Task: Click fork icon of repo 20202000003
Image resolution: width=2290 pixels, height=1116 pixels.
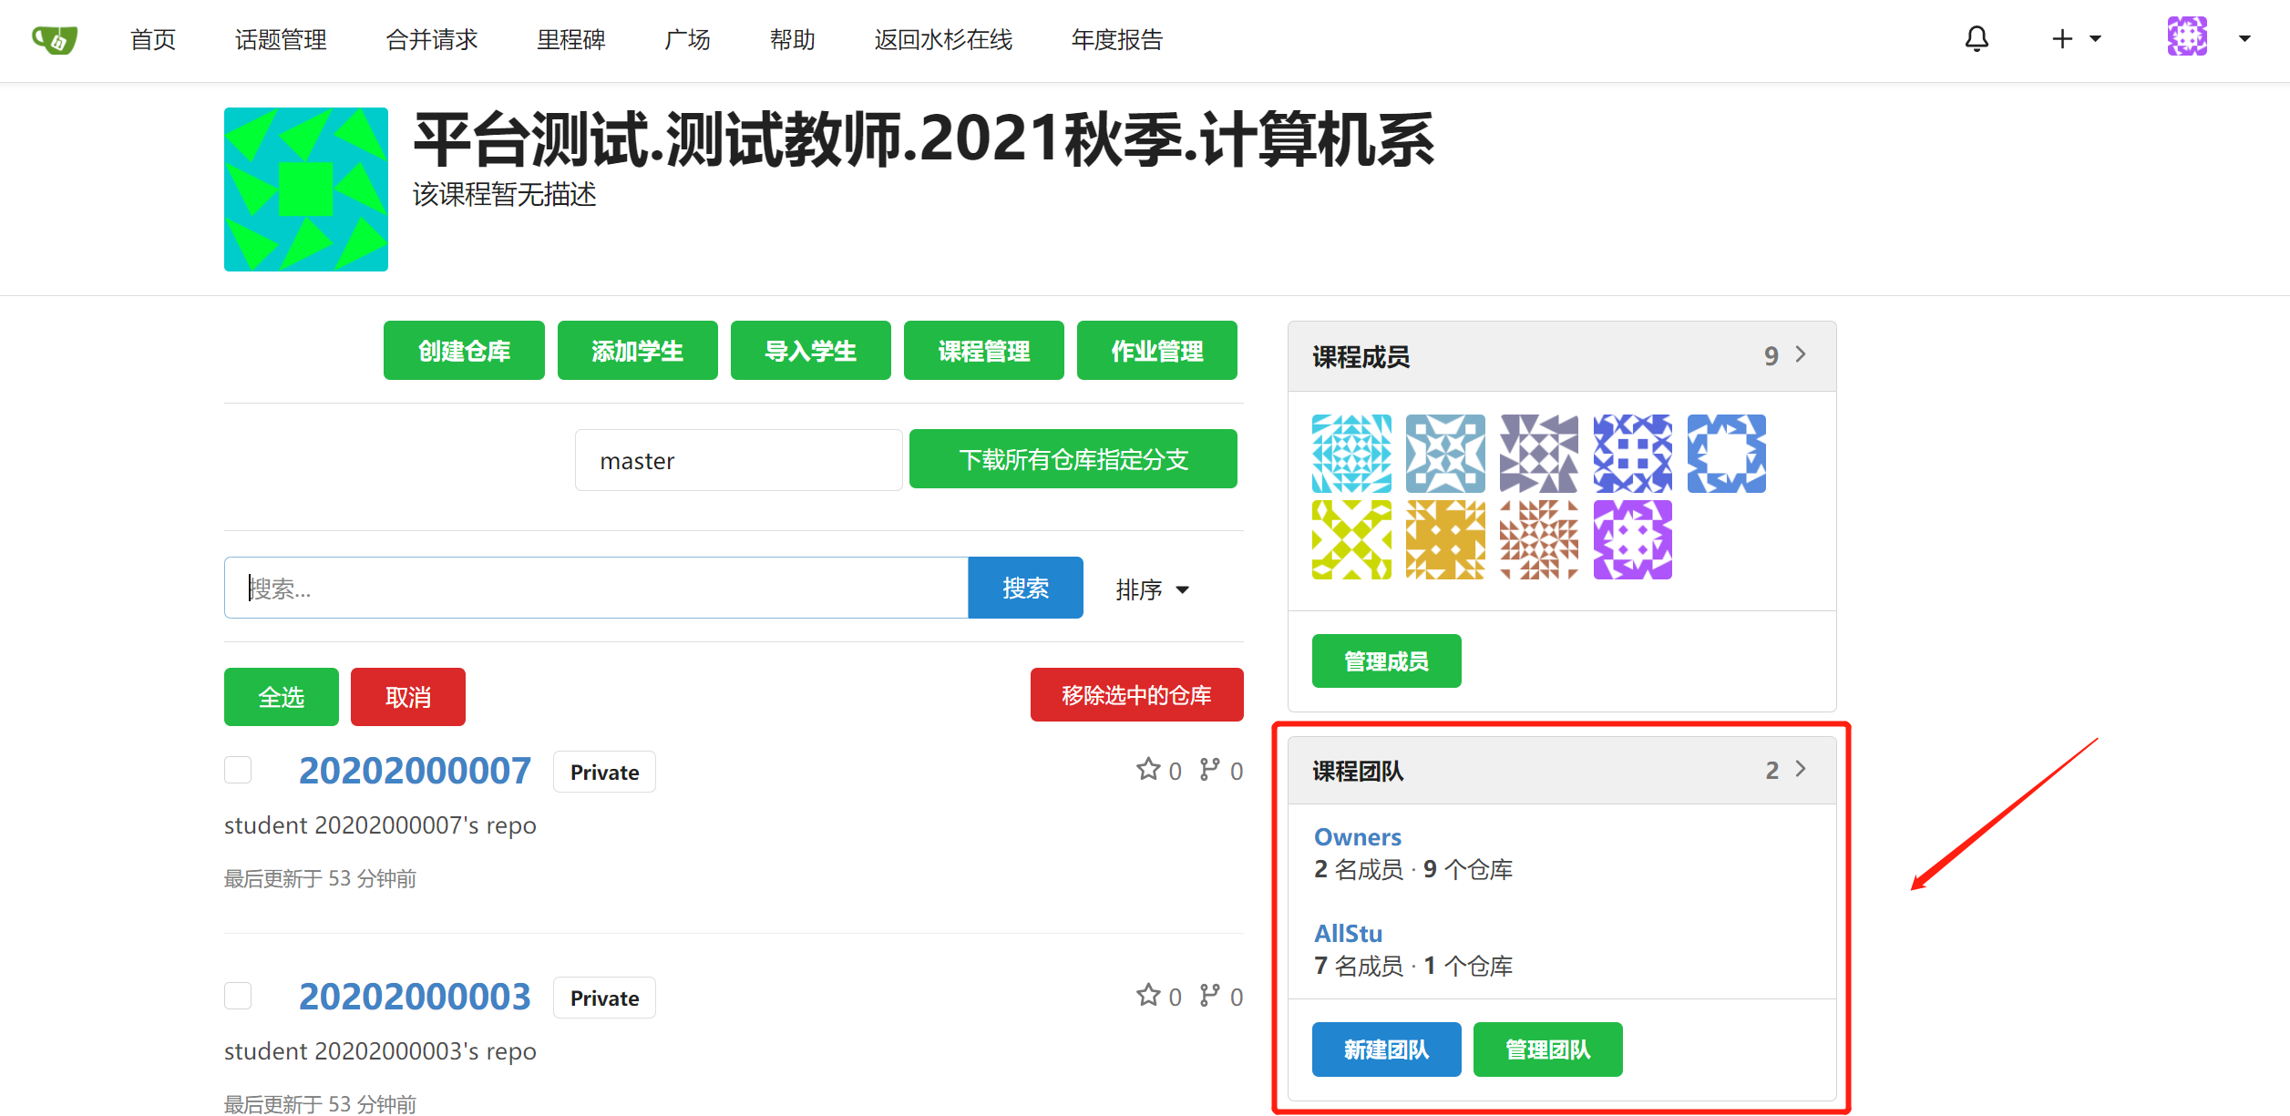Action: pyautogui.click(x=1209, y=996)
